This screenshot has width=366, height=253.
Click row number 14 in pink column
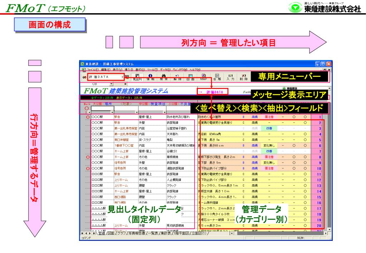tap(319, 192)
